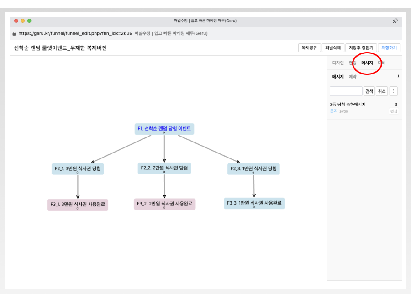The width and height of the screenshot is (411, 300).
Task: Click the pin icon in title bar
Action: pos(395,21)
